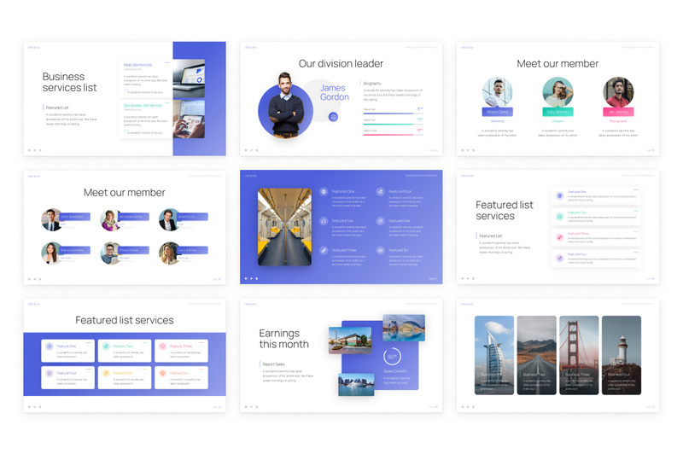Select the lighthouse photo

[x=622, y=355]
